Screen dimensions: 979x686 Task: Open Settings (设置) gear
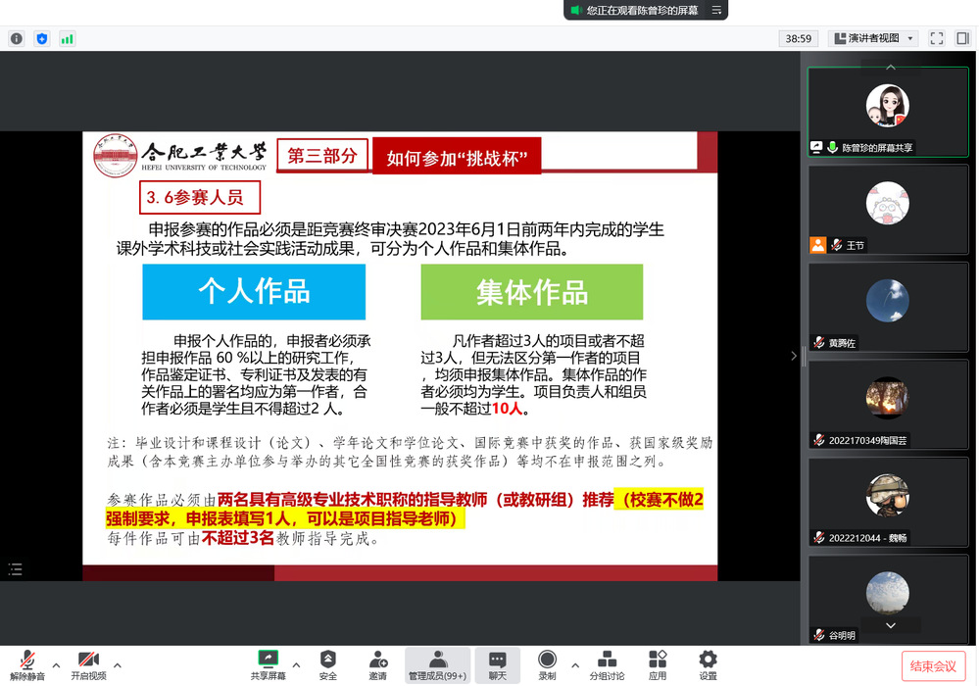click(708, 664)
